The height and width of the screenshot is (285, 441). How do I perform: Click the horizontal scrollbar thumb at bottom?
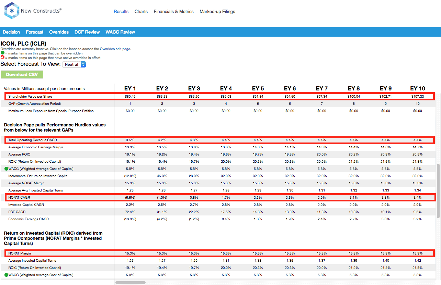click(131, 283)
